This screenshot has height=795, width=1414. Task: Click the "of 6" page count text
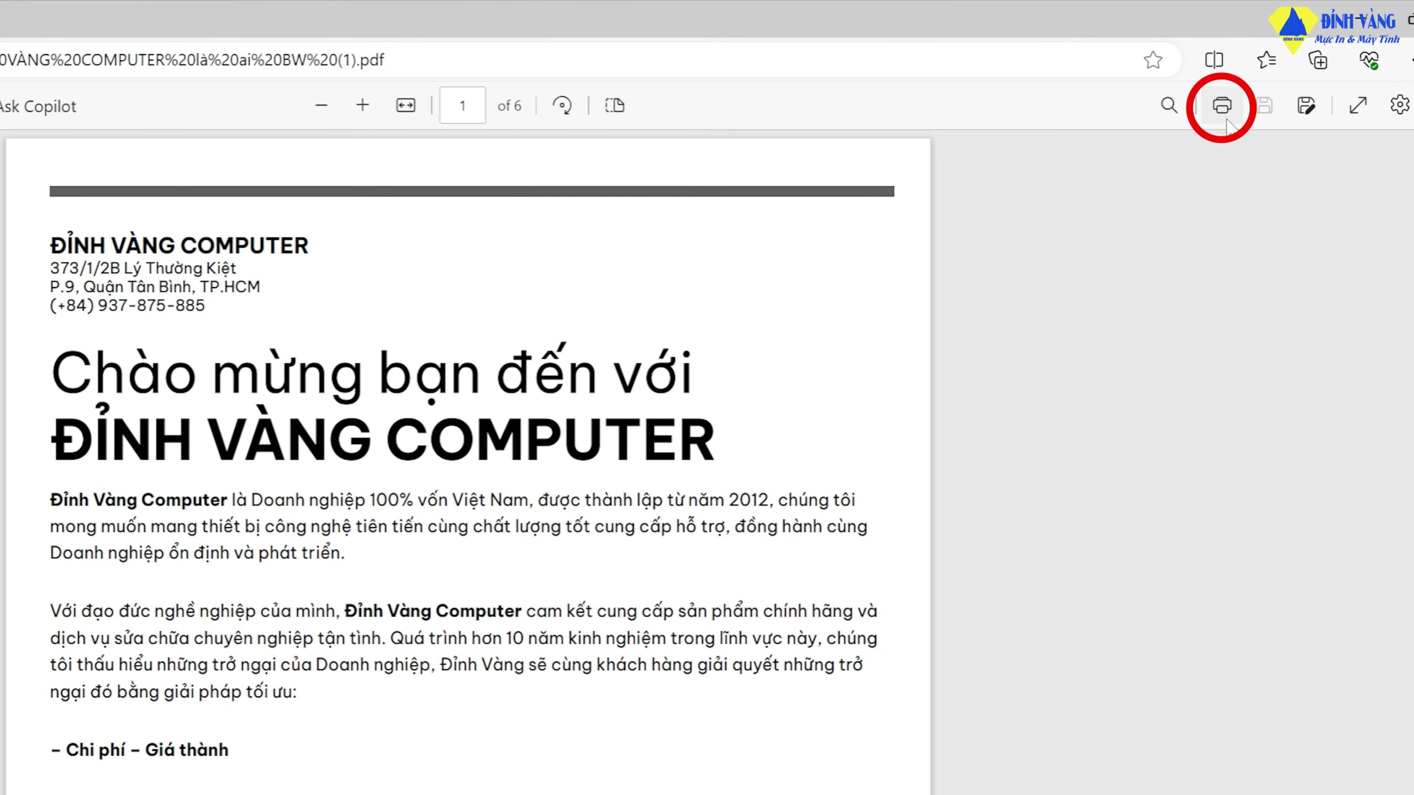[x=509, y=105]
